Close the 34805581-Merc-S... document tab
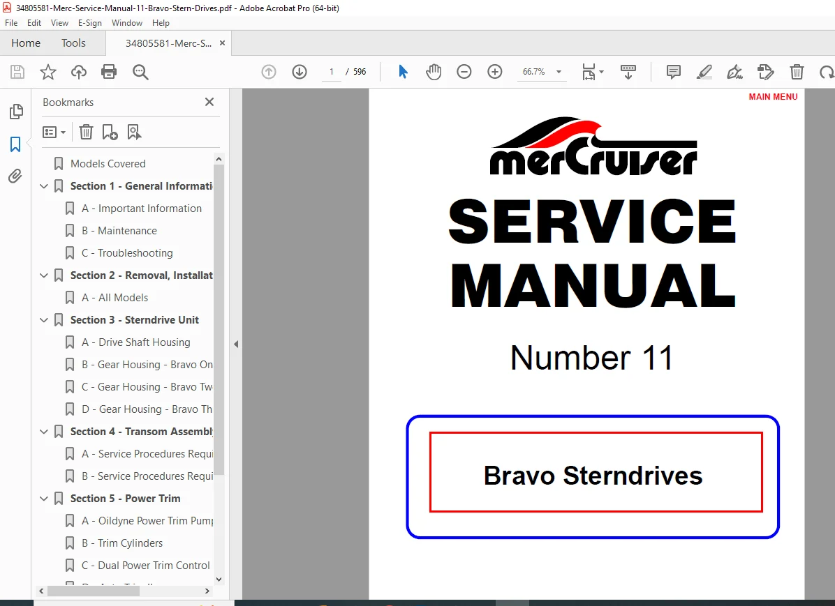Image resolution: width=835 pixels, height=606 pixels. coord(222,43)
